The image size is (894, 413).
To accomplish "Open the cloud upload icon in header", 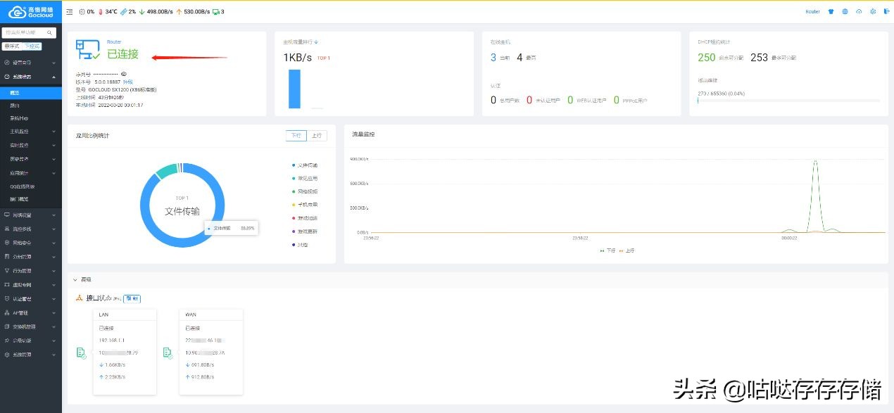I will tap(859, 12).
